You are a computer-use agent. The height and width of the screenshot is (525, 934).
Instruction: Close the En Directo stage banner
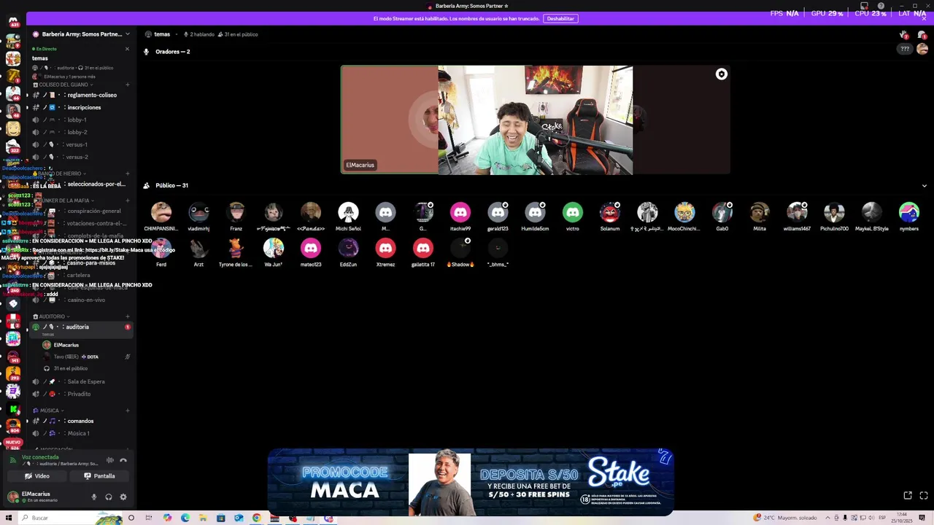[127, 49]
